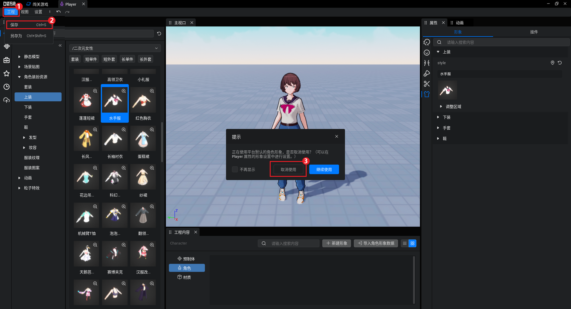
Task: Select body shape icon in properties sidebar
Action: click(427, 63)
